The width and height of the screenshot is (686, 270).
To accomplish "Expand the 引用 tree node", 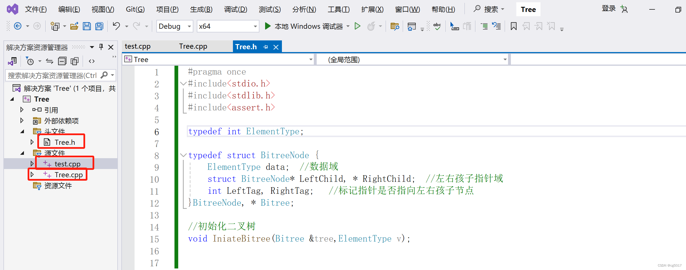I will click(x=22, y=110).
